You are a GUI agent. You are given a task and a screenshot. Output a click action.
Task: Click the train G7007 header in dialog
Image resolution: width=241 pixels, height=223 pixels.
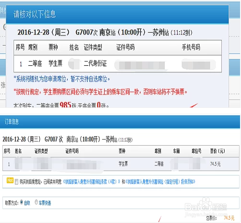point(105,33)
